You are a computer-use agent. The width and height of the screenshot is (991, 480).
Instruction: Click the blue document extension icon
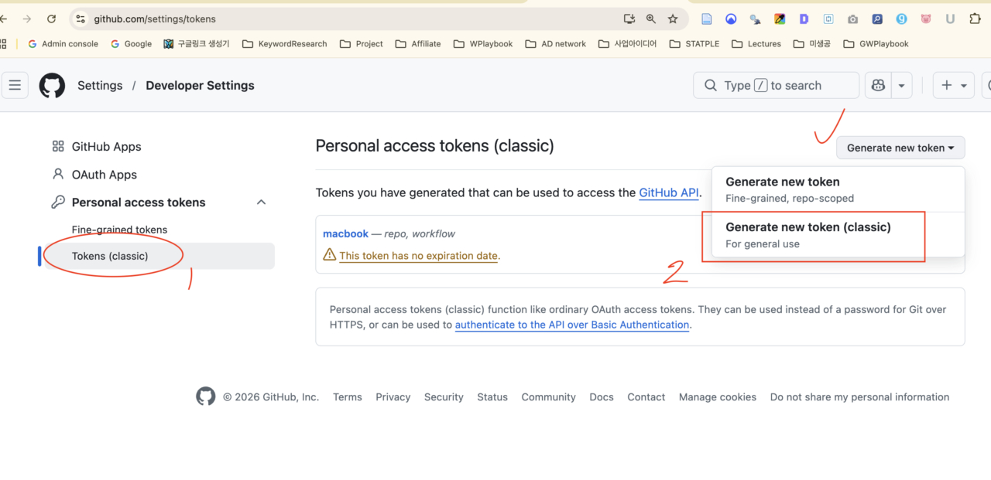click(x=706, y=19)
